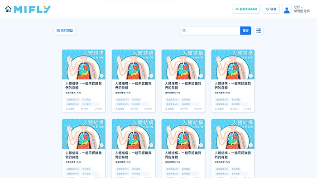The width and height of the screenshot is (317, 178).
Task: Open third top-row 人體結構 thumbnail
Action: (183, 65)
